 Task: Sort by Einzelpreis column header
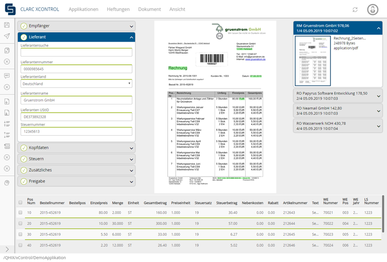[x=99, y=203]
